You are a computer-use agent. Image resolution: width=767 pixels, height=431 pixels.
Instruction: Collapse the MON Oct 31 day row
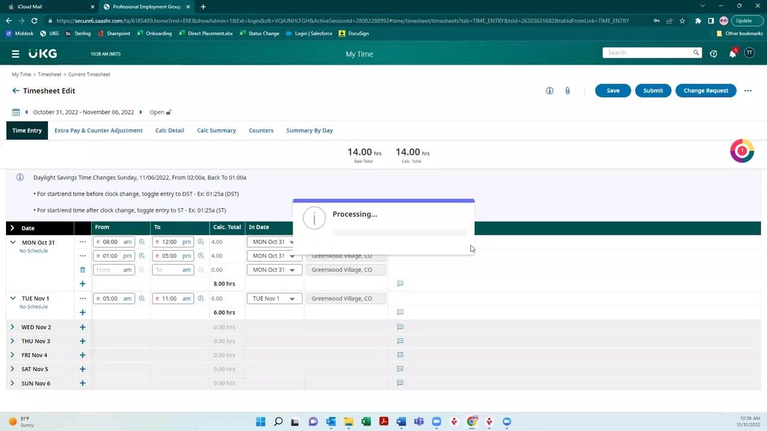coord(13,242)
